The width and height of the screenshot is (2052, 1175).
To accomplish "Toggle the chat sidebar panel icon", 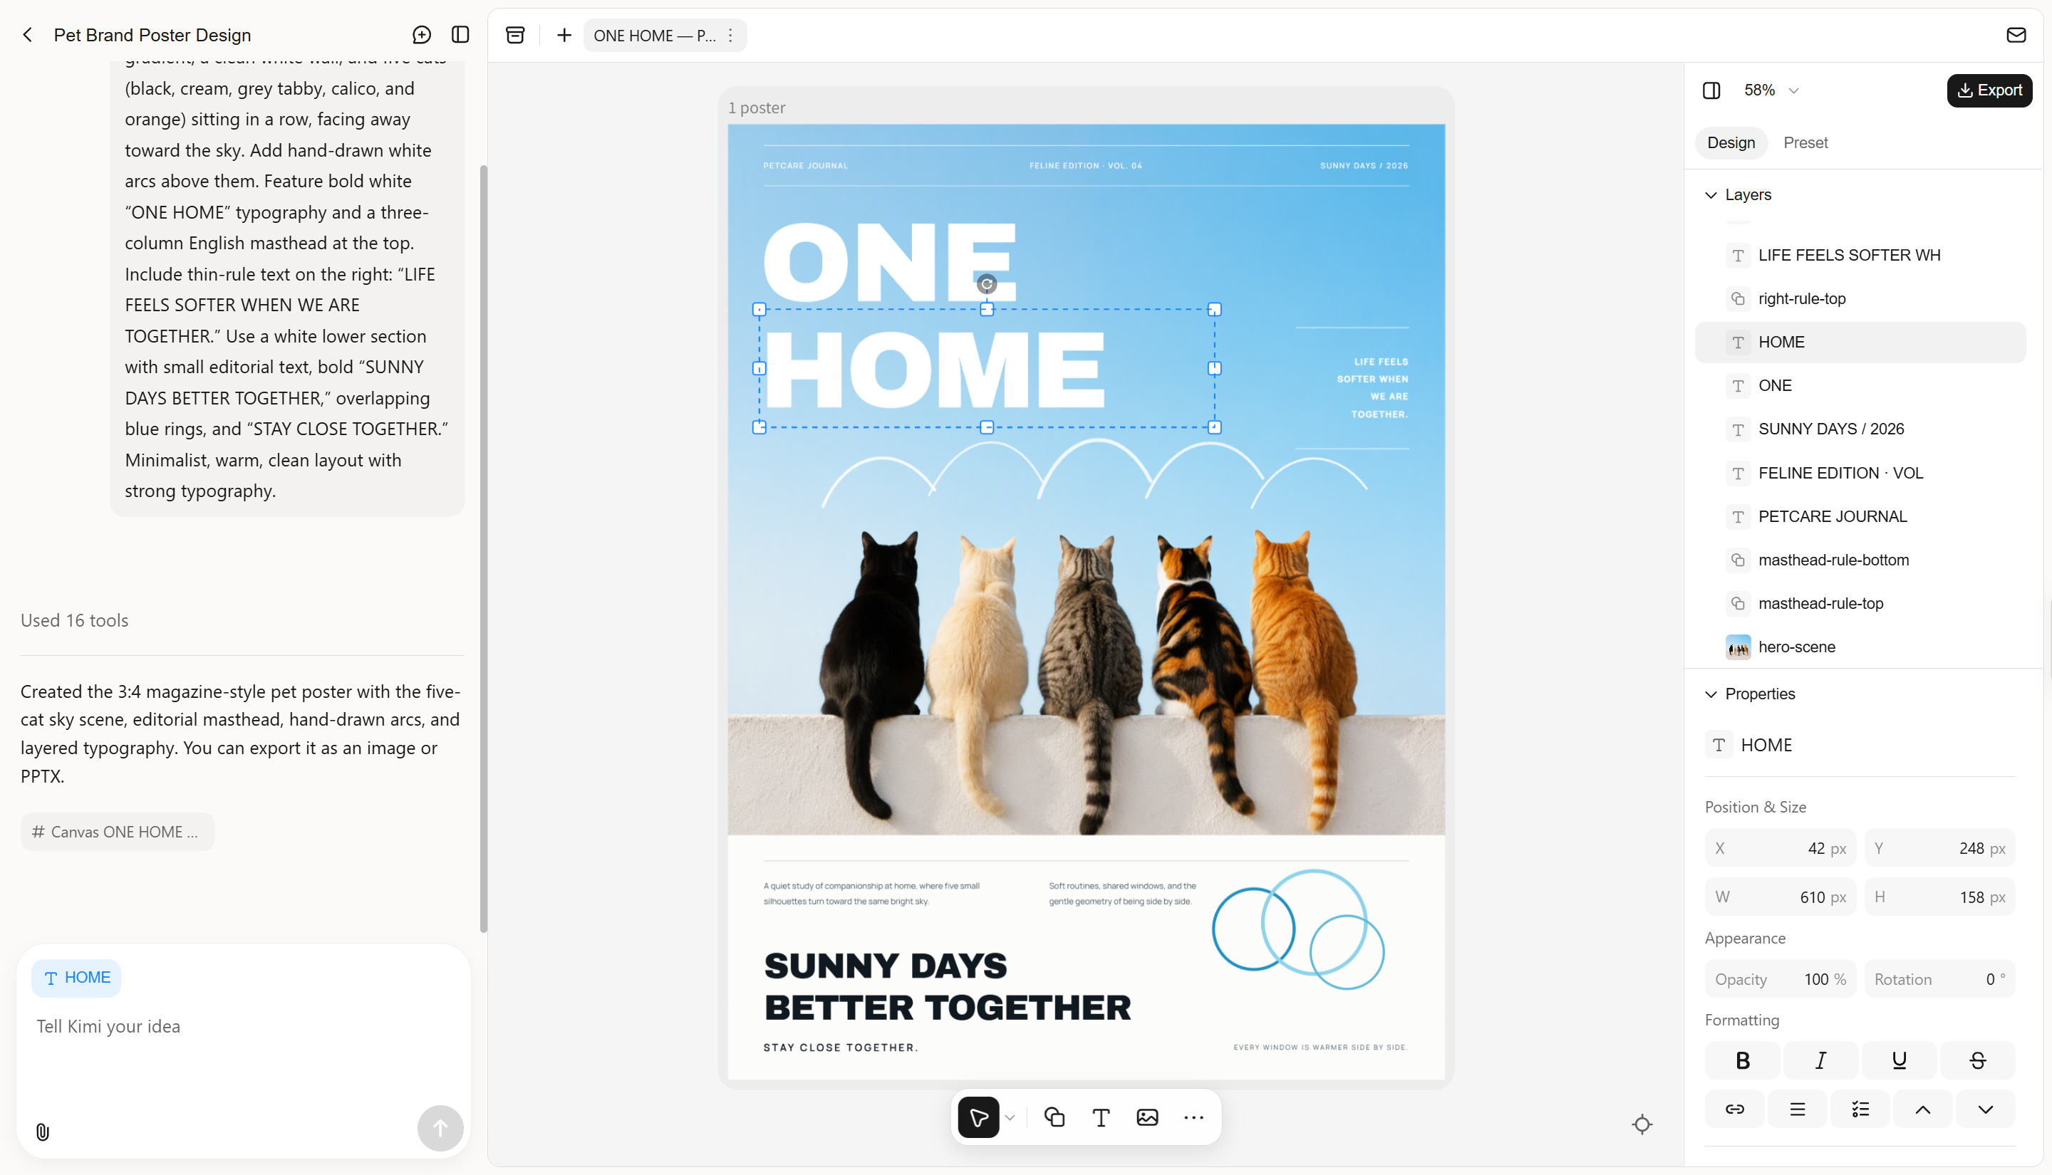I will click(460, 35).
